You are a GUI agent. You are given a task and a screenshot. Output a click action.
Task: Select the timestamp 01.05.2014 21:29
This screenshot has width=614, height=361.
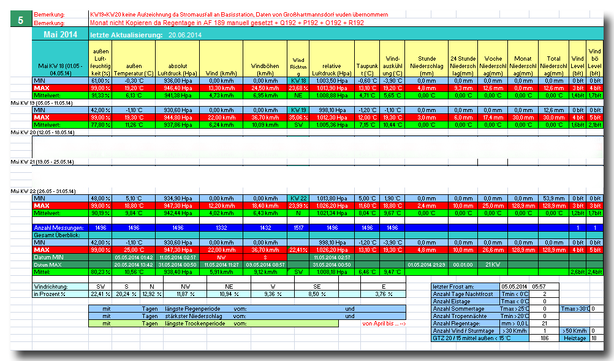coord(426,265)
